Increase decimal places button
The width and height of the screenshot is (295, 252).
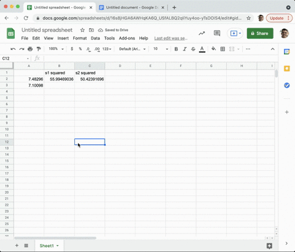(x=97, y=49)
